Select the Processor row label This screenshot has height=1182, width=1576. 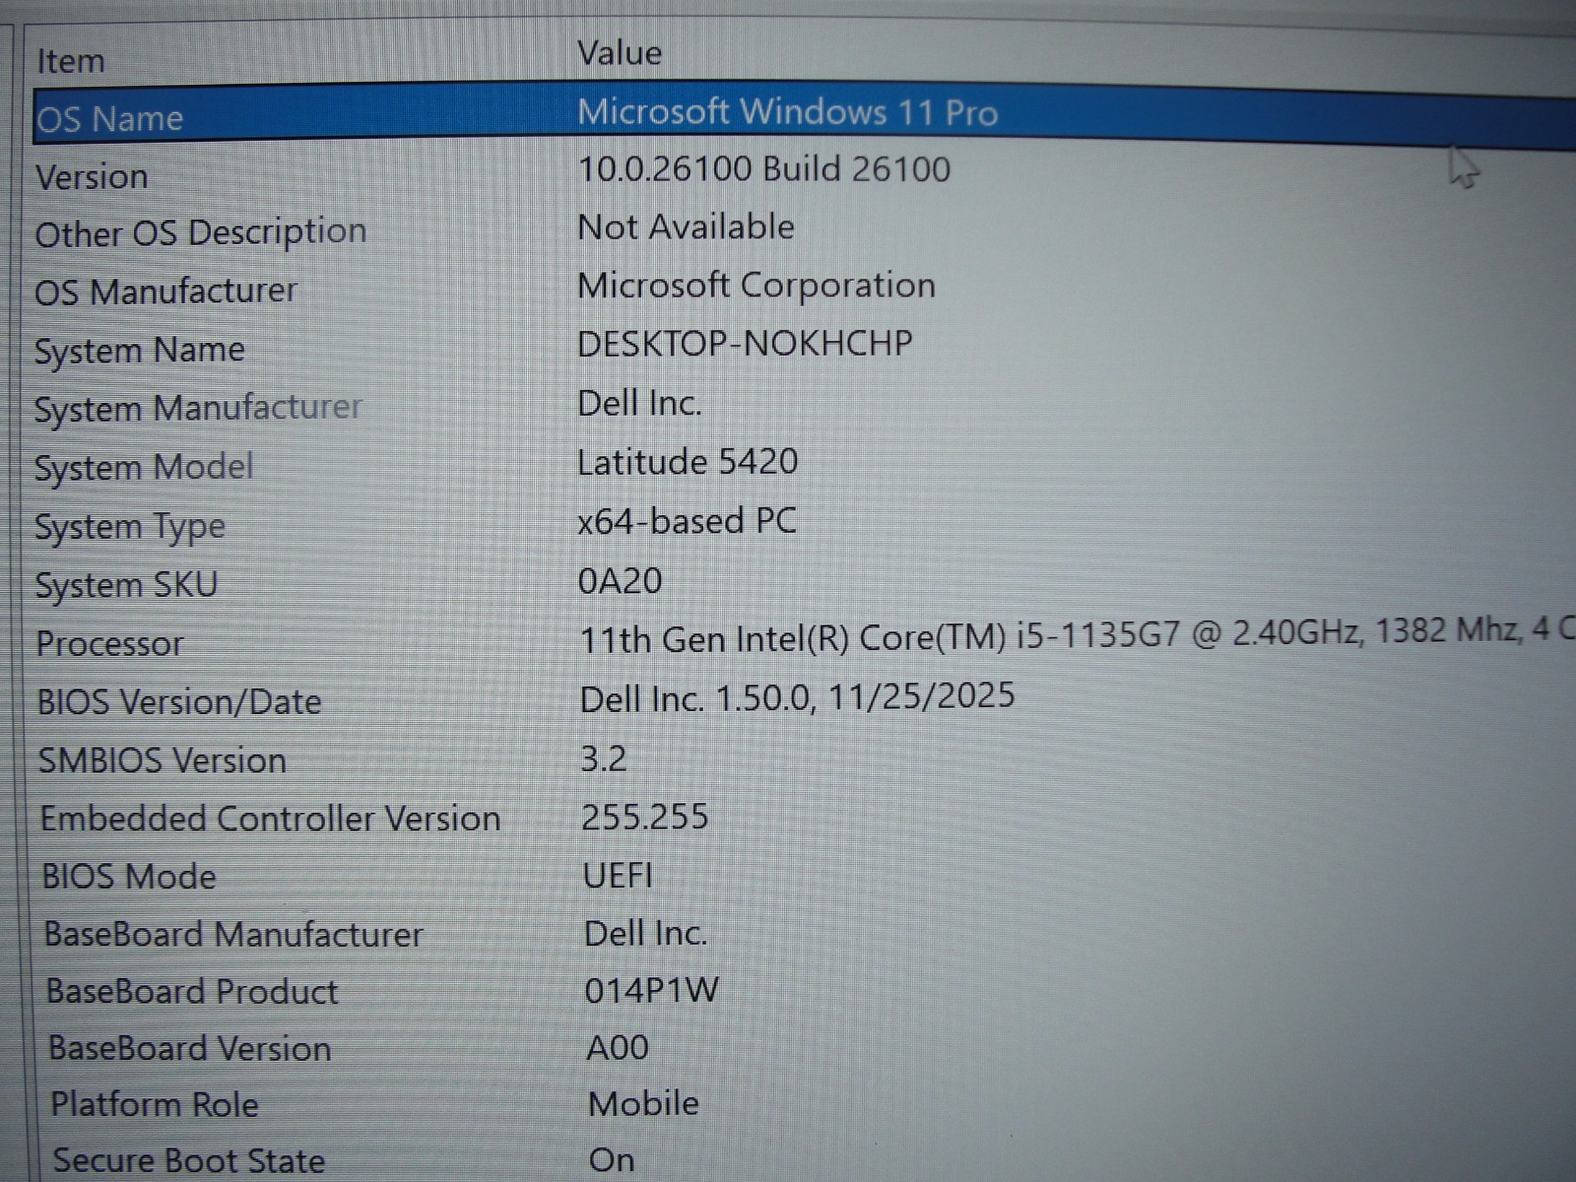pyautogui.click(x=109, y=644)
